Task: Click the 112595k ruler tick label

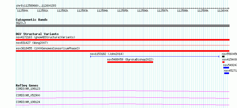Action: coord(123,11)
